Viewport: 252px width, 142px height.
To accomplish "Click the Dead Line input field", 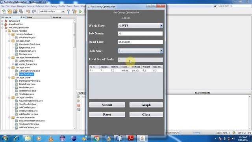I will [x=140, y=42].
